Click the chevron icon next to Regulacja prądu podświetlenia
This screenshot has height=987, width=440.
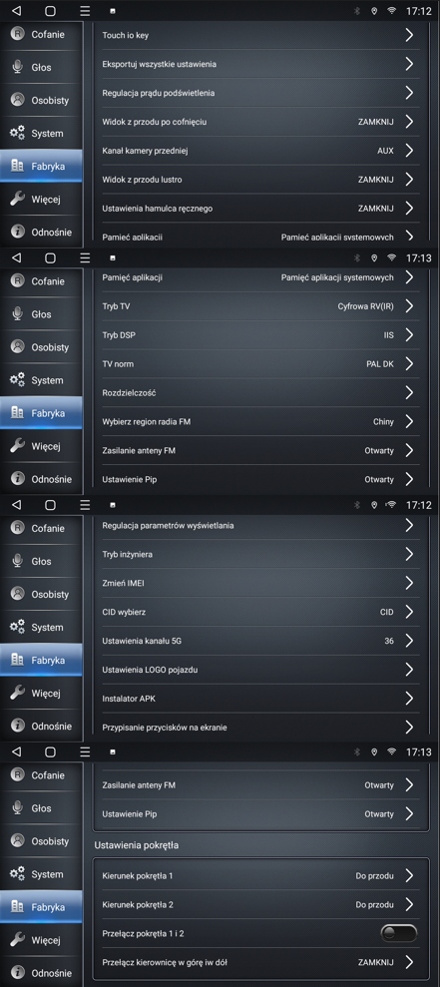[x=409, y=93]
